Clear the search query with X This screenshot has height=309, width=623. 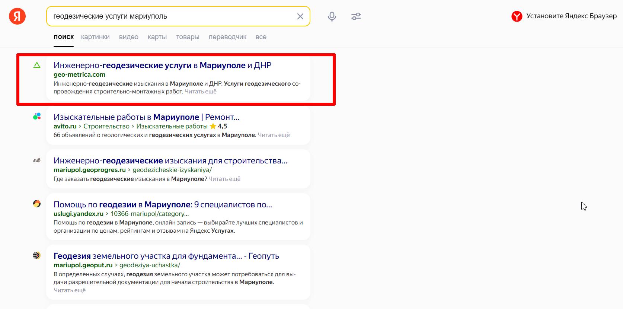point(300,16)
